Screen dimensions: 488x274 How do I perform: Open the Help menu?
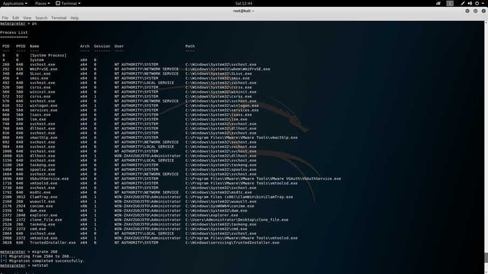(74, 18)
